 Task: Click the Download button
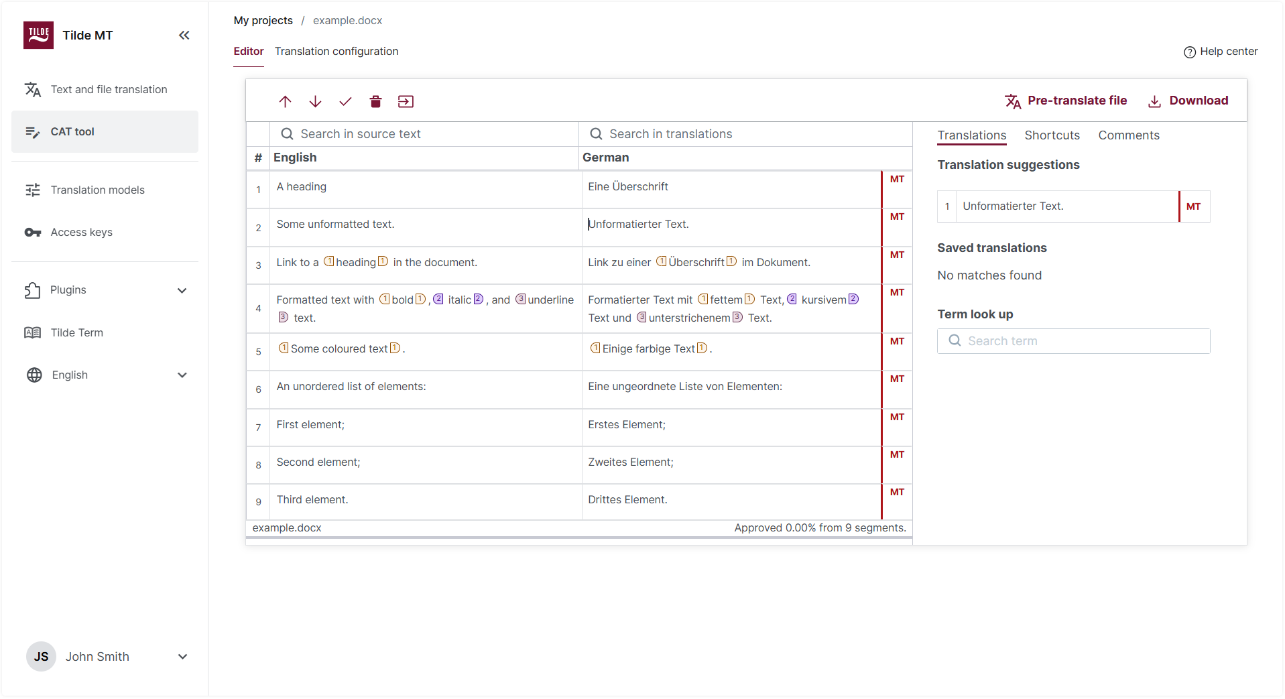pos(1188,100)
